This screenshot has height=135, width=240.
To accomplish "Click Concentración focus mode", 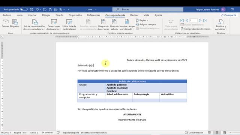I will point(194,132).
